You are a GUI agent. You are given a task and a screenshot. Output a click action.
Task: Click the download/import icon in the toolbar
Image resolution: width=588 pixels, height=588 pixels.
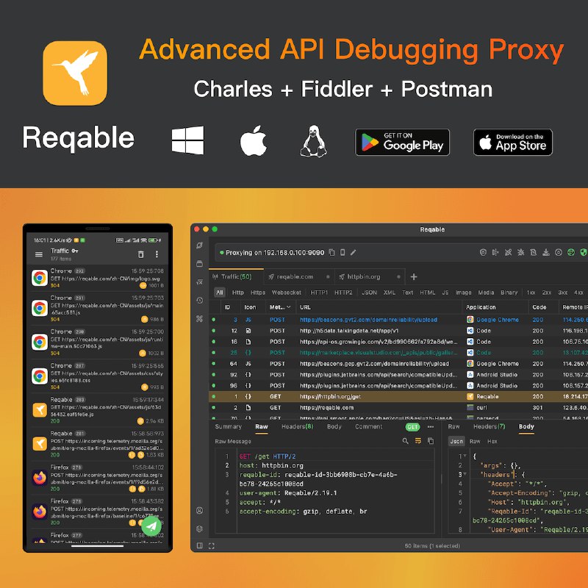(x=545, y=252)
